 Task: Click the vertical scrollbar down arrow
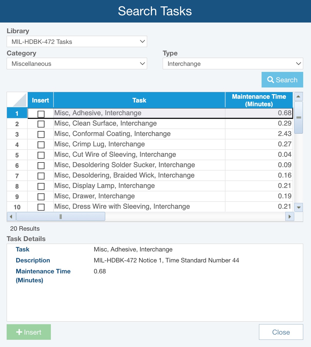coord(298,207)
